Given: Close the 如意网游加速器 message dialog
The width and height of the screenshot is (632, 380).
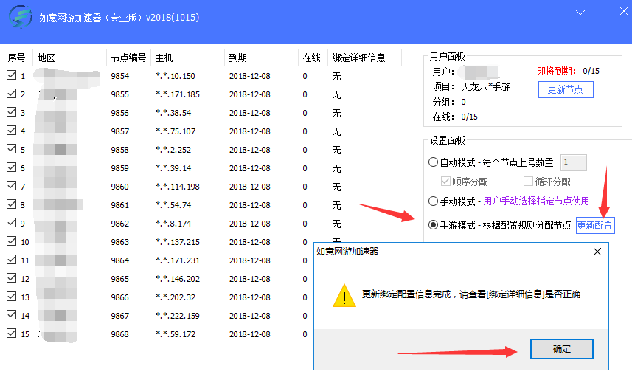Looking at the screenshot, I should pos(597,252).
